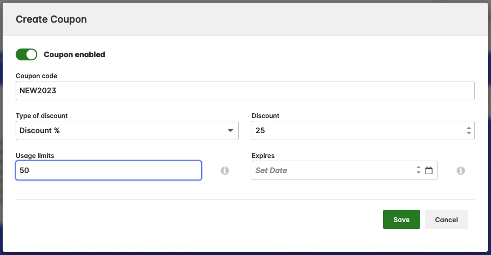Cancel coupon creation
Viewport: 491px width, 255px height.
[x=447, y=219]
